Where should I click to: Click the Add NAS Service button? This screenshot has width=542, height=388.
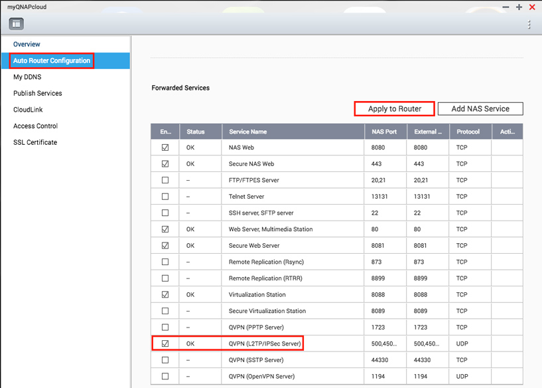click(x=480, y=109)
